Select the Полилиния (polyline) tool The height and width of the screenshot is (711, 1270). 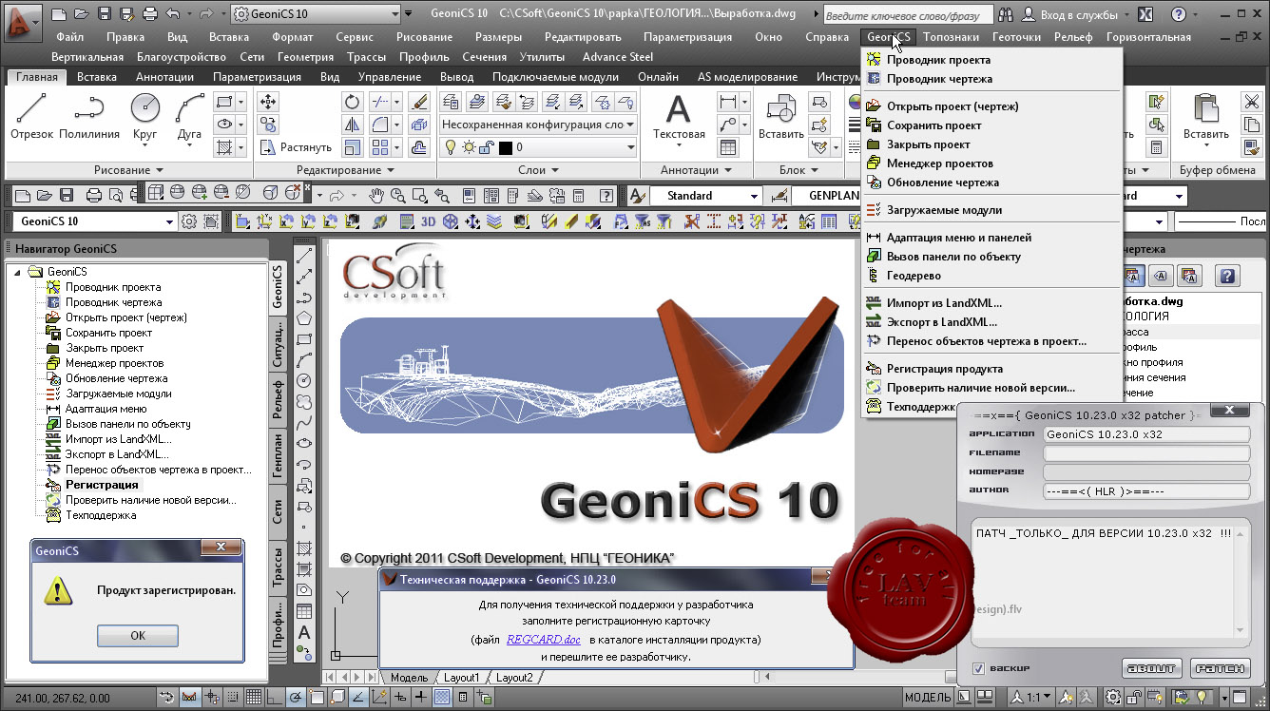pos(88,117)
